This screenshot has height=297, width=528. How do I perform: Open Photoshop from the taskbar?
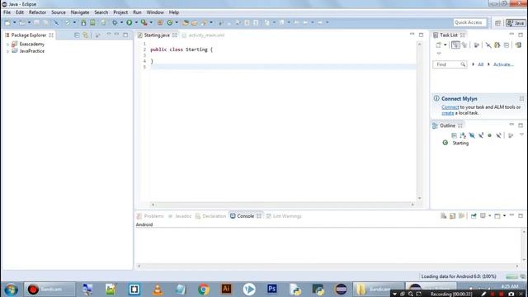pyautogui.click(x=271, y=290)
